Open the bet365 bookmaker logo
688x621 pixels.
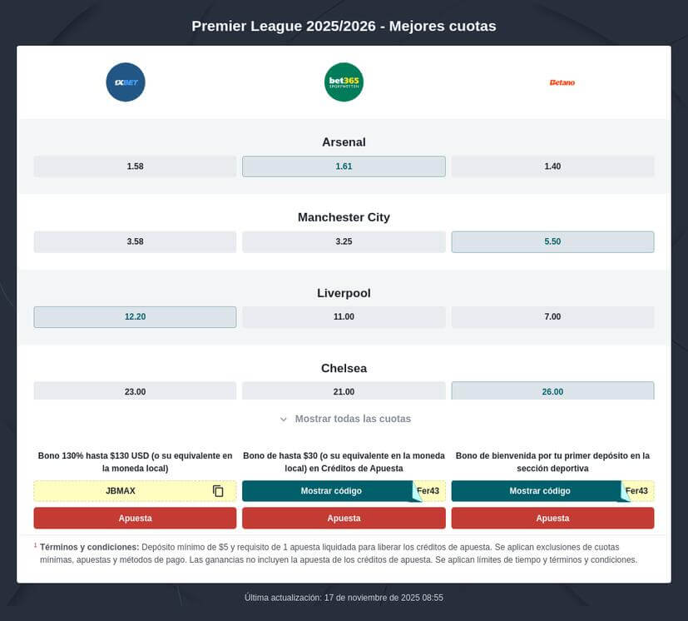pyautogui.click(x=344, y=82)
